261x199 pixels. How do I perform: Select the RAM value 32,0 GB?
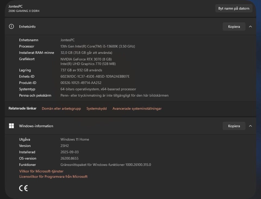(x=86, y=53)
